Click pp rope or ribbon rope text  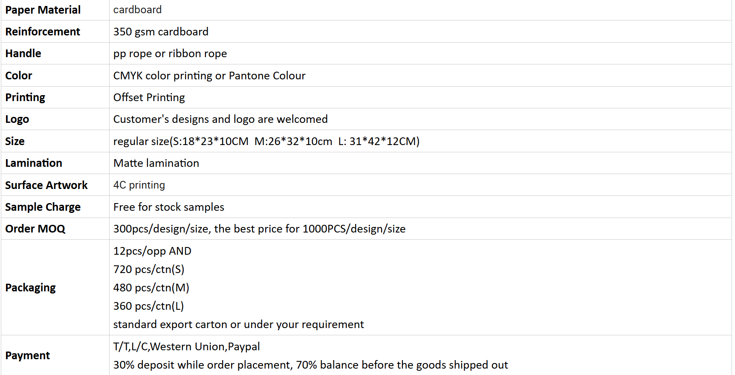170,54
